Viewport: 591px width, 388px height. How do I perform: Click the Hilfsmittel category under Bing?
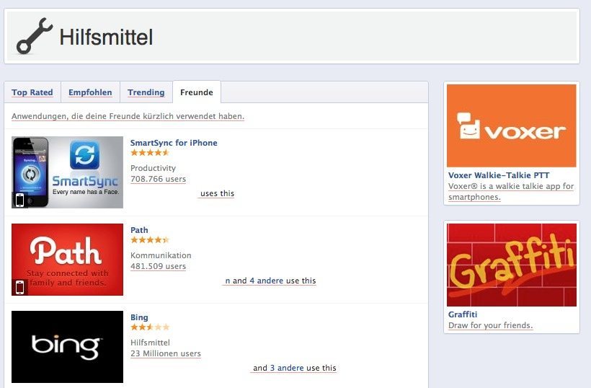coord(150,343)
